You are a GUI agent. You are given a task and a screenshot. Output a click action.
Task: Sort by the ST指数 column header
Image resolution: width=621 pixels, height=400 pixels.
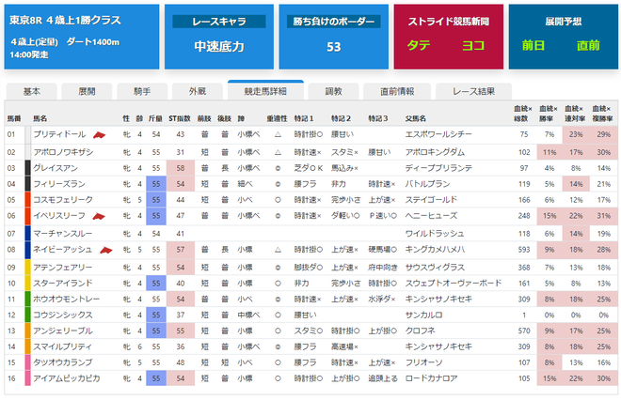click(180, 118)
